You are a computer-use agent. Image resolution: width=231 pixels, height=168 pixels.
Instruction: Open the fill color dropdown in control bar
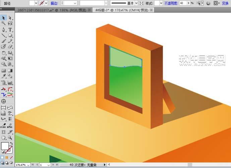pyautogui.click(x=36, y=3)
